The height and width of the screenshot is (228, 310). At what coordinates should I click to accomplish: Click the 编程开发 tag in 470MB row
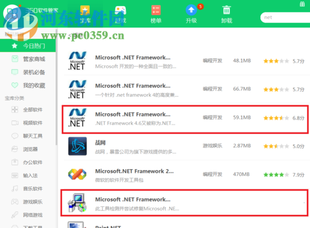(213, 174)
